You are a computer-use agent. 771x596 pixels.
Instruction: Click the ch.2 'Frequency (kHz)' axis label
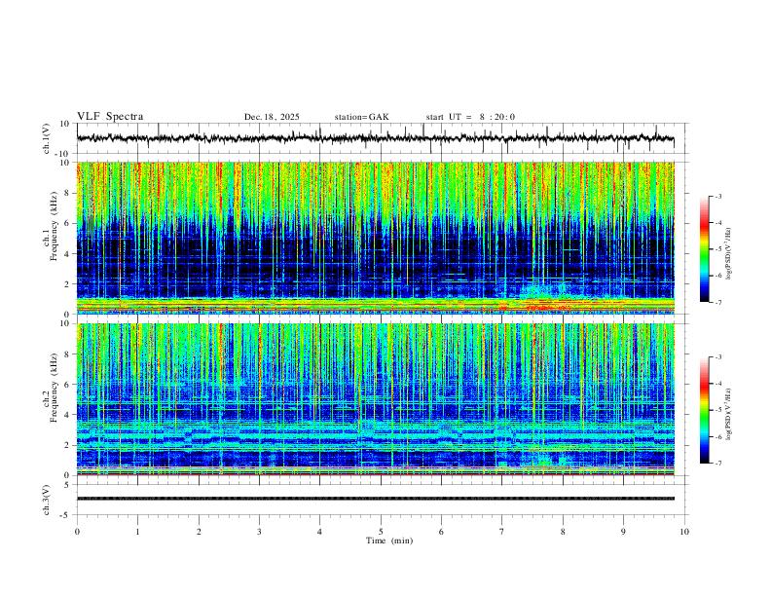pyautogui.click(x=54, y=386)
